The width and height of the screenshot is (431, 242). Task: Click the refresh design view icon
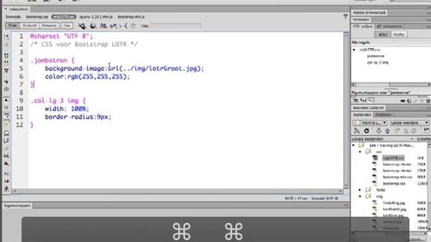tap(133, 26)
